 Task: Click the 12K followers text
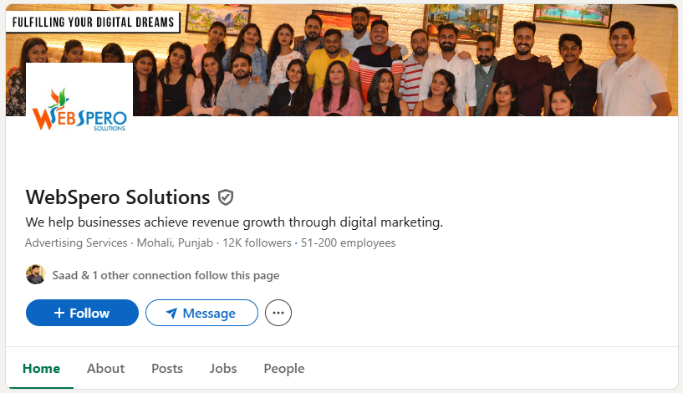pyautogui.click(x=255, y=243)
